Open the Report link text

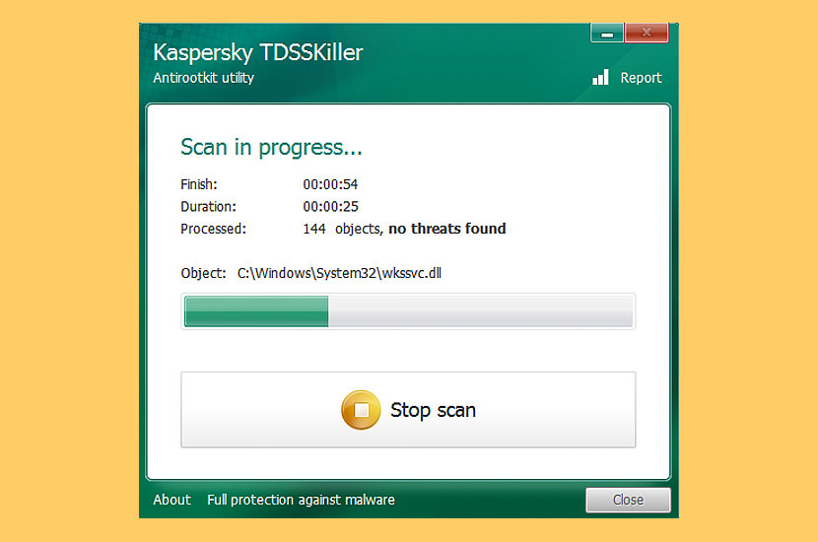[641, 78]
